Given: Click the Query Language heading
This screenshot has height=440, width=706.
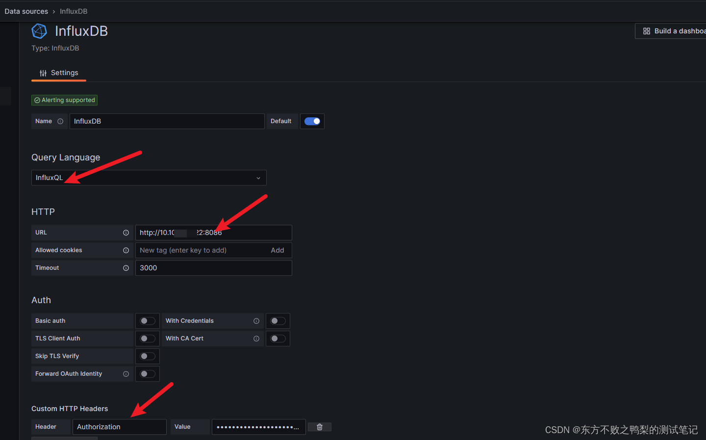Looking at the screenshot, I should (66, 157).
